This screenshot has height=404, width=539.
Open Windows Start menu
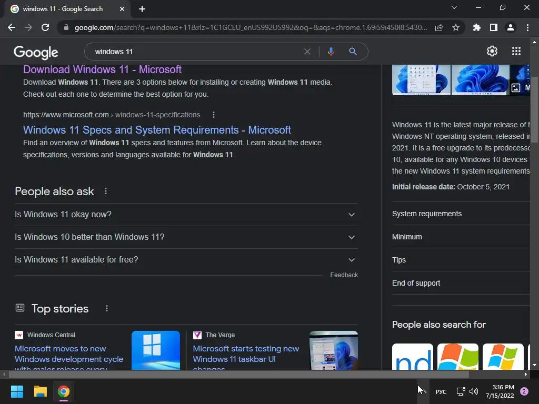tap(17, 391)
